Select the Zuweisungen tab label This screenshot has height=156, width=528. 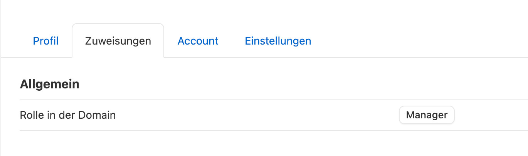click(118, 41)
